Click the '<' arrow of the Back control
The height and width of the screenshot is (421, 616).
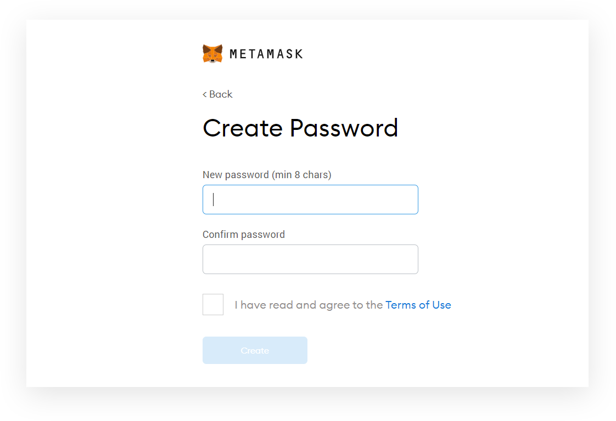point(205,94)
